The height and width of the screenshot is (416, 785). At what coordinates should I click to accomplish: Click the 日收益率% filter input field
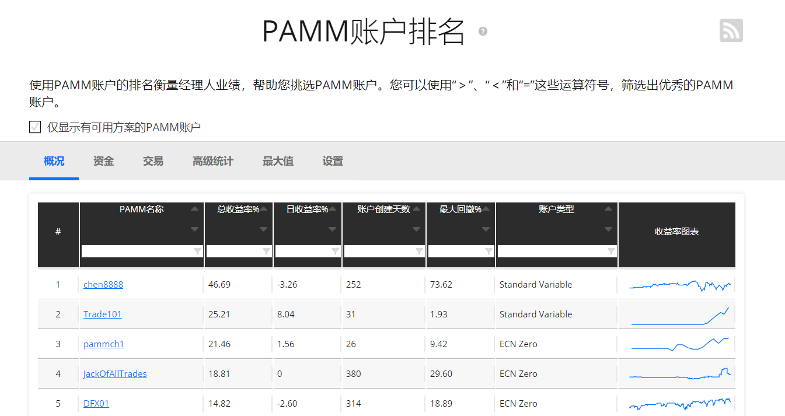(308, 251)
